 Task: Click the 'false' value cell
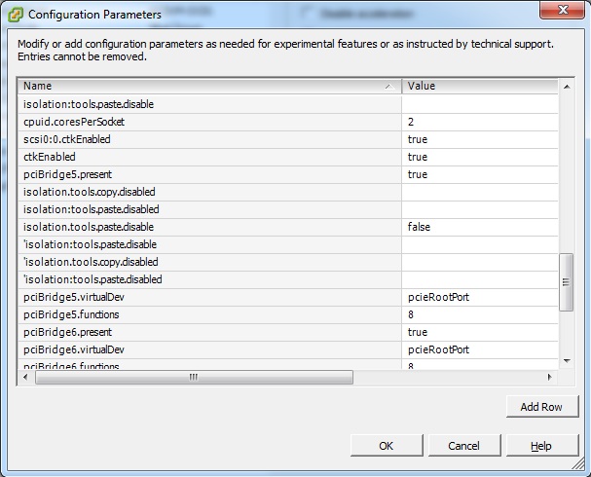click(479, 227)
